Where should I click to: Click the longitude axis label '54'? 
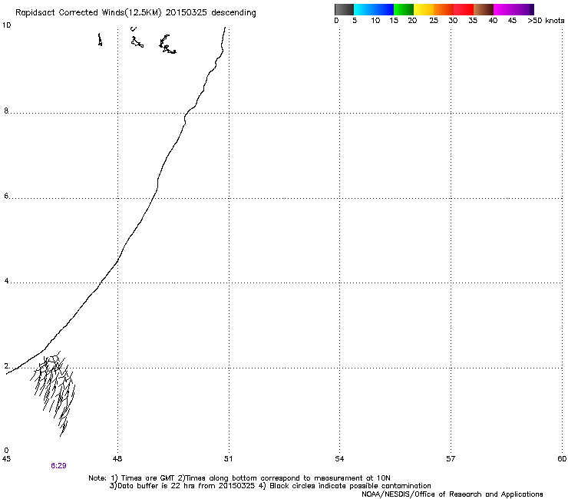[x=339, y=459]
